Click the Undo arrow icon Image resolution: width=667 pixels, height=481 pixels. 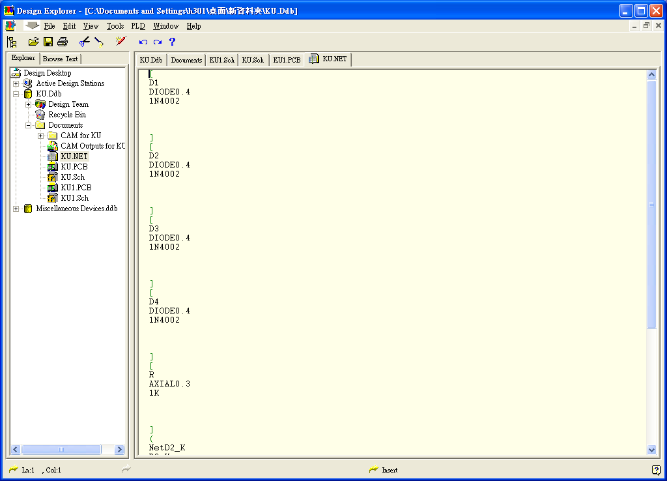click(143, 42)
